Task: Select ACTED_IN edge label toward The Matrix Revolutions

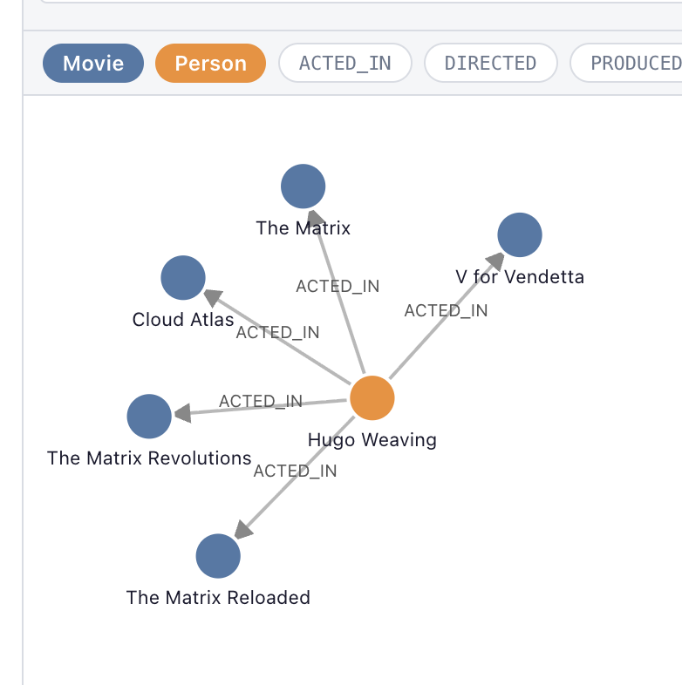Action: click(x=261, y=401)
